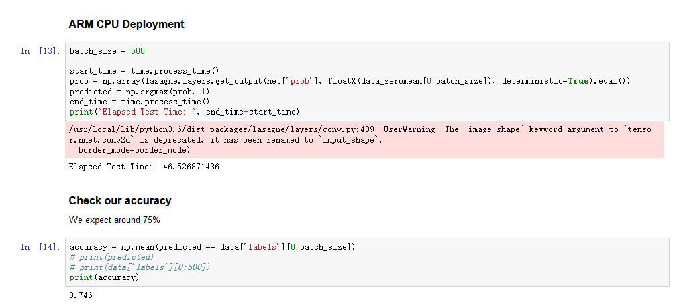This screenshot has width=679, height=304.
Task: Click the print Elapsed Test Time statement
Action: (x=185, y=111)
